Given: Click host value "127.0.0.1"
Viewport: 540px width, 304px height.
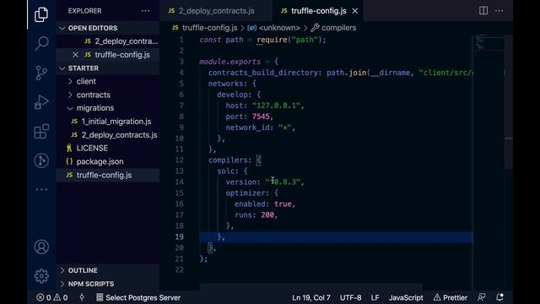Looking at the screenshot, I should pyautogui.click(x=276, y=106).
